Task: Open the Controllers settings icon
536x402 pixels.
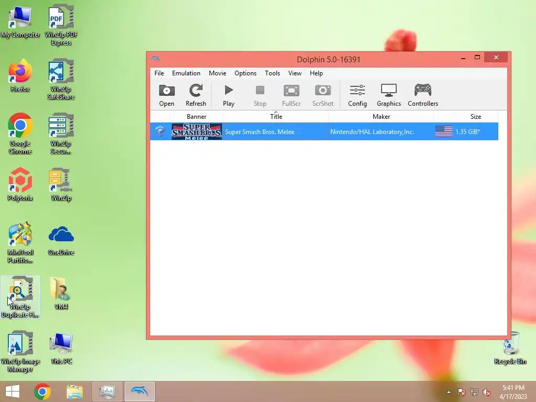Action: [x=423, y=95]
